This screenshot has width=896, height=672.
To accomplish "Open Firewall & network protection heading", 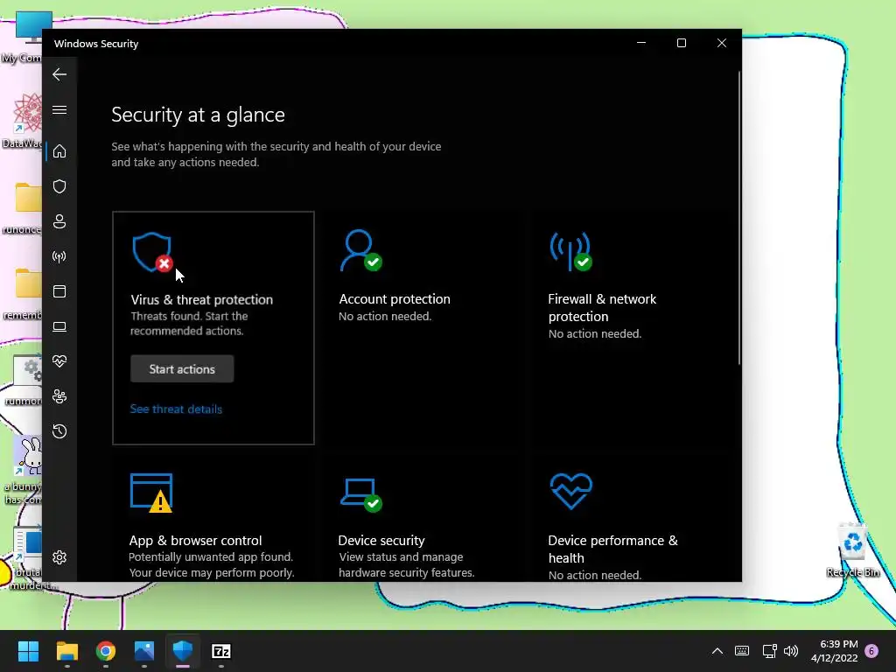I will pyautogui.click(x=602, y=307).
